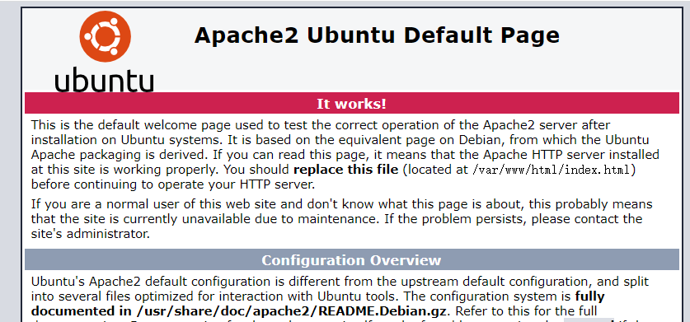The width and height of the screenshot is (690, 322).
Task: Click the line starting If you are a normal user
Action: coord(341,204)
